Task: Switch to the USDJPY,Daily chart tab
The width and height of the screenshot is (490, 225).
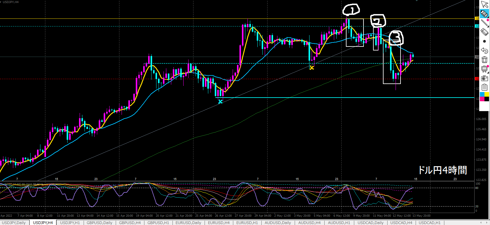Action: coord(14,223)
